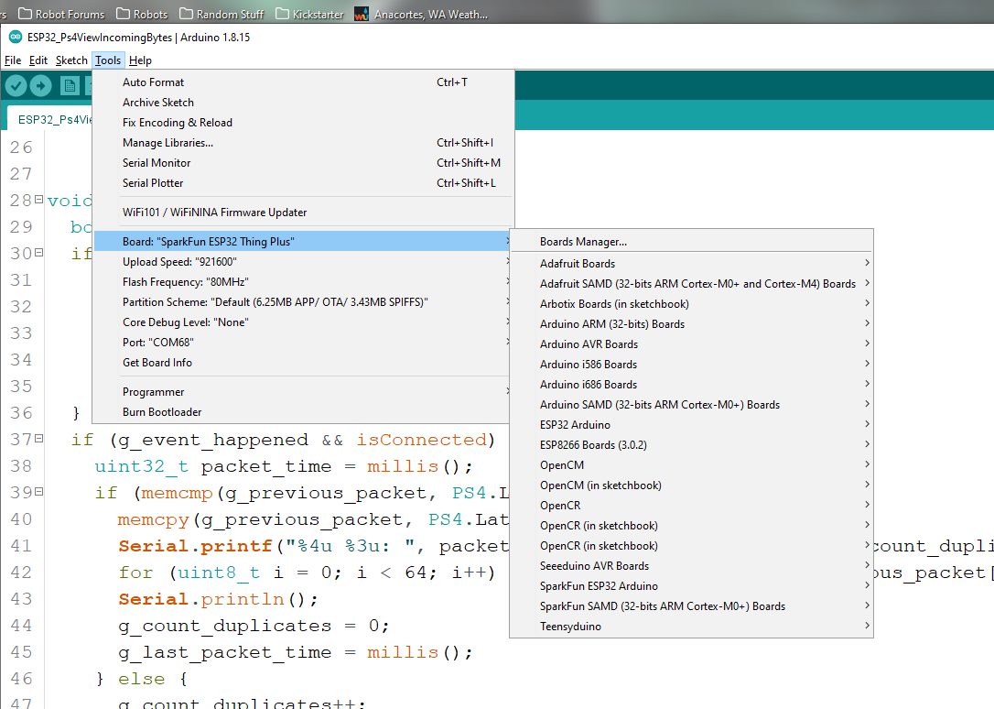This screenshot has height=709, width=994.
Task: Expand OpenCR boards without sketchbook label
Action: pyautogui.click(x=692, y=506)
